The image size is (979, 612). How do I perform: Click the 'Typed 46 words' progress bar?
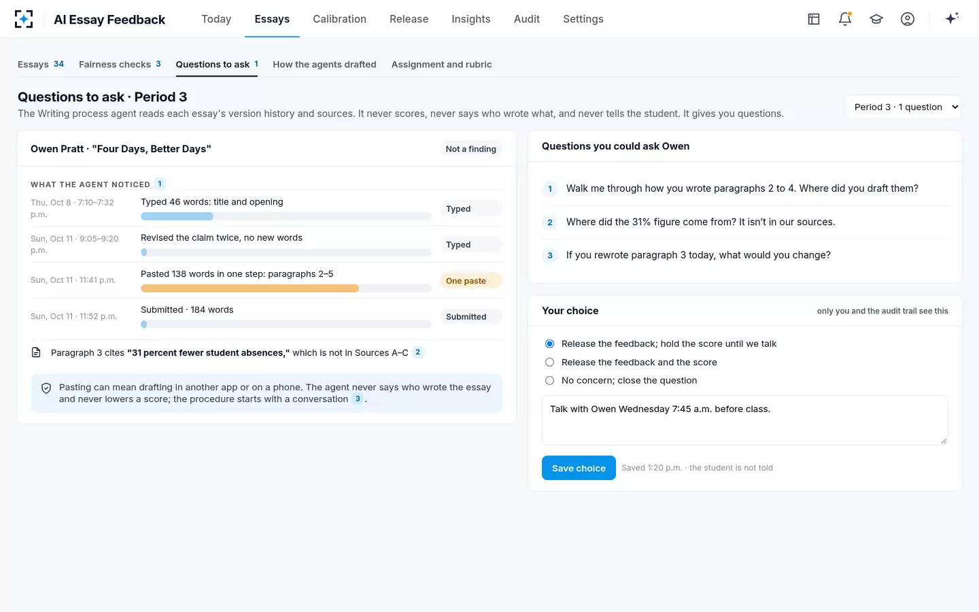tap(286, 216)
